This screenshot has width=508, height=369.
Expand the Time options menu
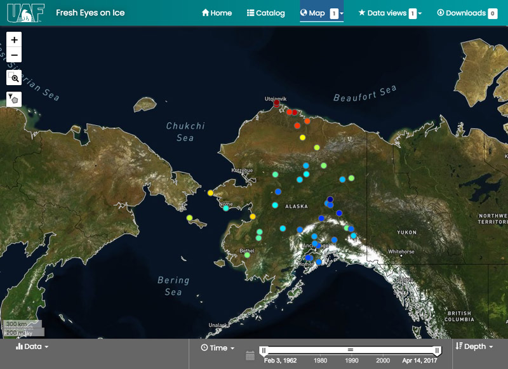click(x=217, y=347)
